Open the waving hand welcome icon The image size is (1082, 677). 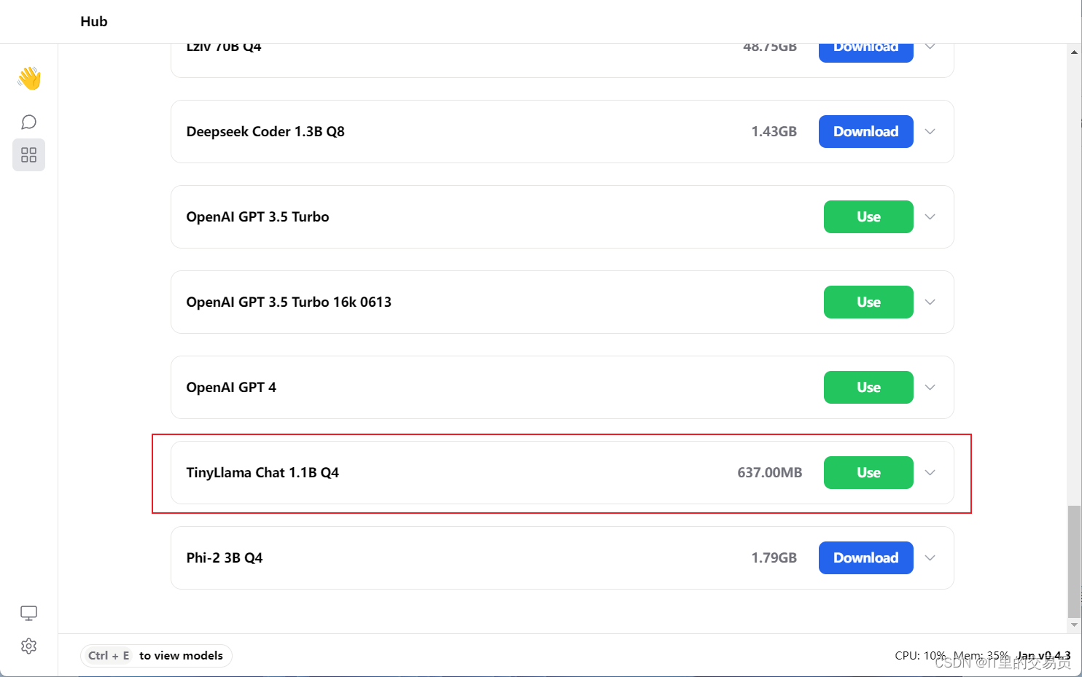(x=29, y=78)
